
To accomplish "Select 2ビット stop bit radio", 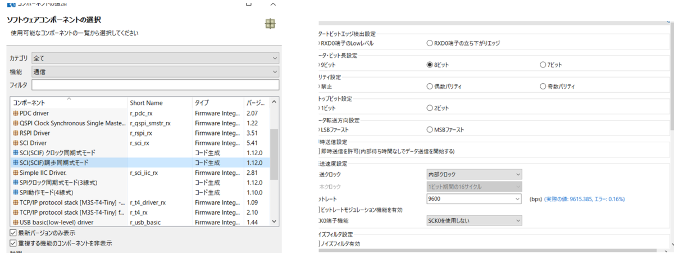I will coord(430,108).
